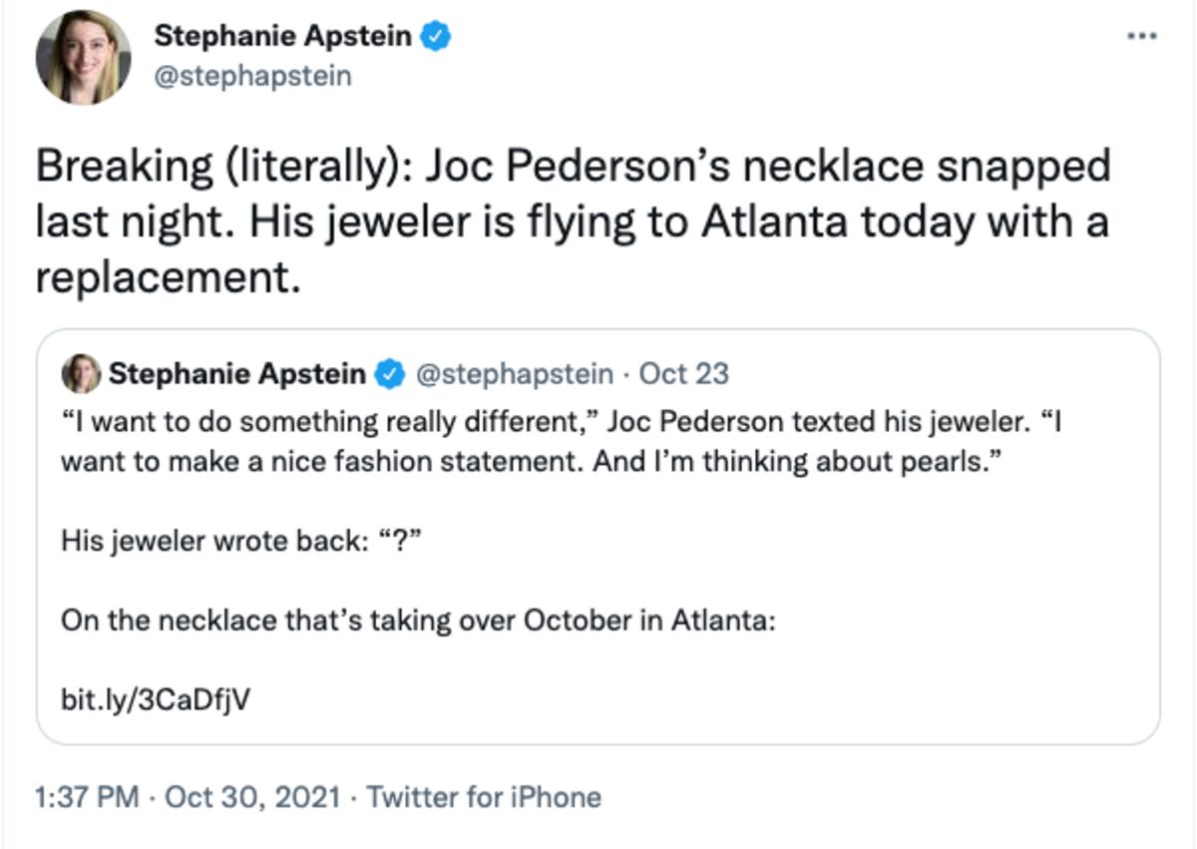Click the verified badge beside the main author name
The height and width of the screenshot is (849, 1197).
pos(436,38)
